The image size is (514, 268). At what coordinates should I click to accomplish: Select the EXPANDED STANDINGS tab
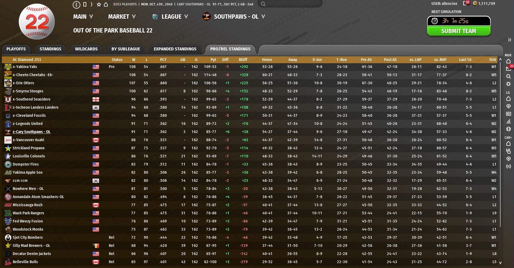175,49
